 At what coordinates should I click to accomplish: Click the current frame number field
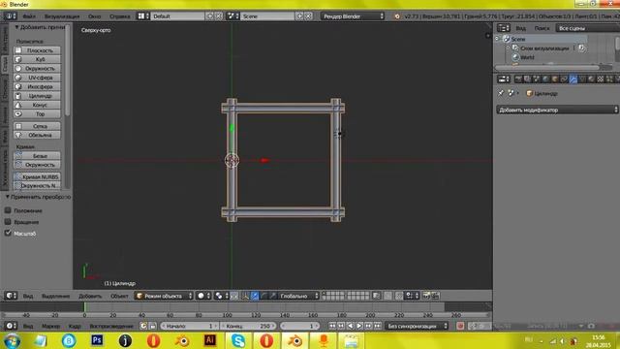299,326
